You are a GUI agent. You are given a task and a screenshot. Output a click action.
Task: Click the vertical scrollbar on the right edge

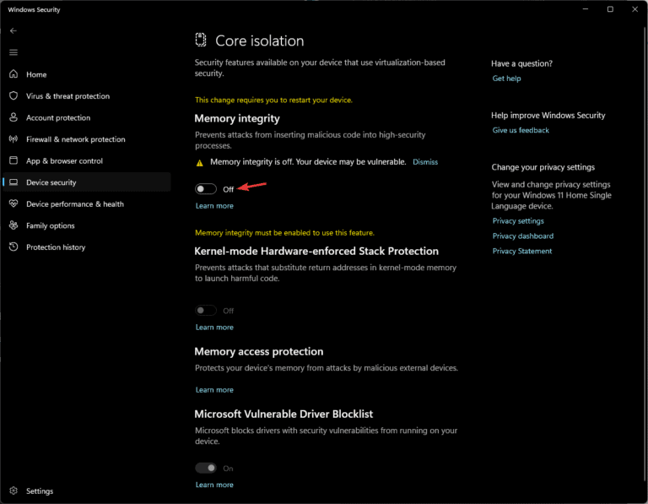[645, 253]
